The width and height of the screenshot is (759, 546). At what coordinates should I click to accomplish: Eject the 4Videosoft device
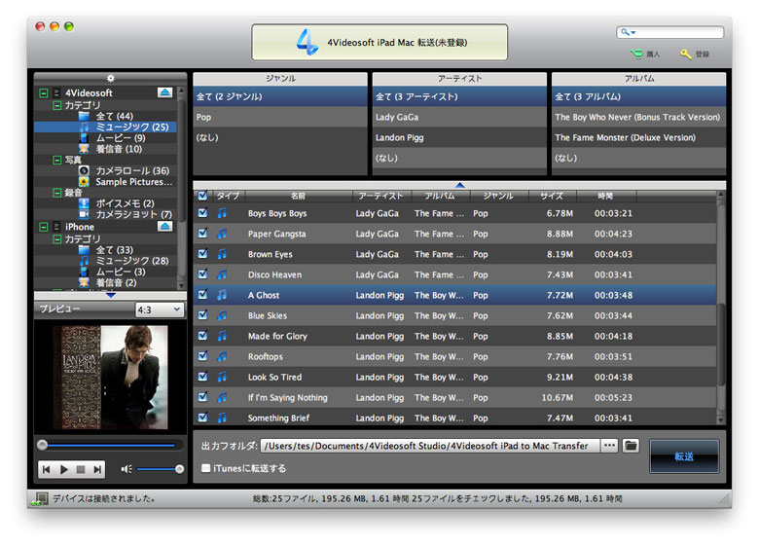click(164, 92)
